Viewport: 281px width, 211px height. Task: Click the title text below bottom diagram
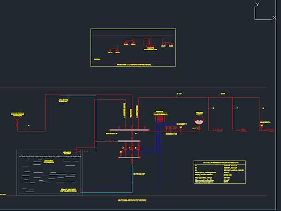coord(132,200)
